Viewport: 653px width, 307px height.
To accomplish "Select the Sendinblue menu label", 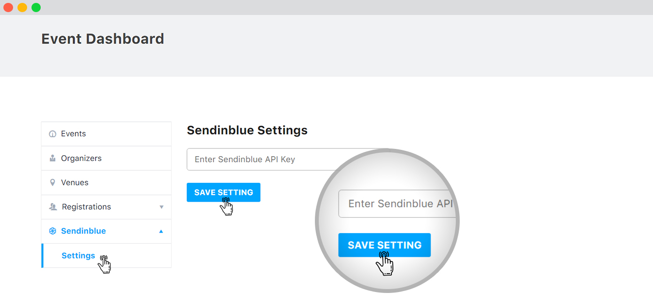I will pyautogui.click(x=83, y=231).
